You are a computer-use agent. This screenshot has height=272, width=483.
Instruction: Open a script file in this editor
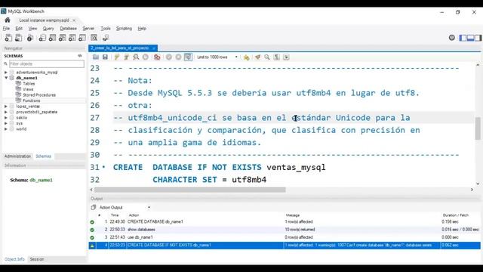[x=96, y=57]
